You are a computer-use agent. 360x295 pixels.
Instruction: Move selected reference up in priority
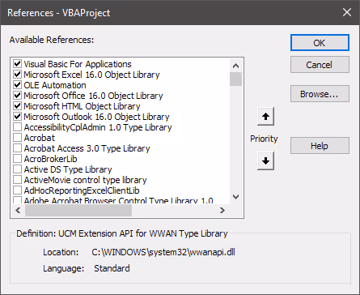(265, 117)
